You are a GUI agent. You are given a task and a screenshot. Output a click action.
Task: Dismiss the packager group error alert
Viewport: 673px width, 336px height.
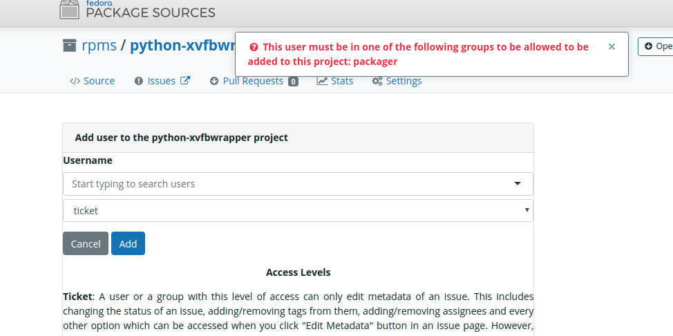pyautogui.click(x=612, y=47)
